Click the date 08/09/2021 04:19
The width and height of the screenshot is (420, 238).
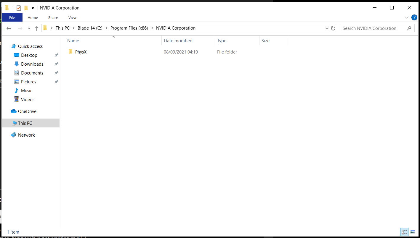click(181, 52)
